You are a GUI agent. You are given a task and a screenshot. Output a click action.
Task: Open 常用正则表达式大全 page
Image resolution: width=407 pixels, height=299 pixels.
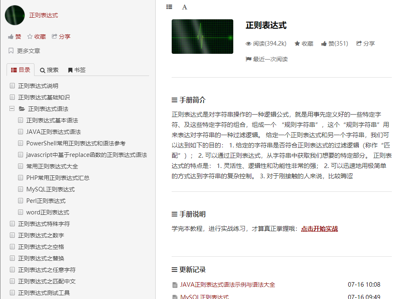coord(52,166)
